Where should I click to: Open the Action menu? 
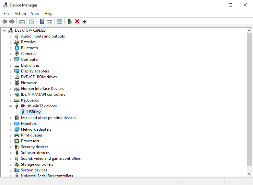click(x=20, y=14)
